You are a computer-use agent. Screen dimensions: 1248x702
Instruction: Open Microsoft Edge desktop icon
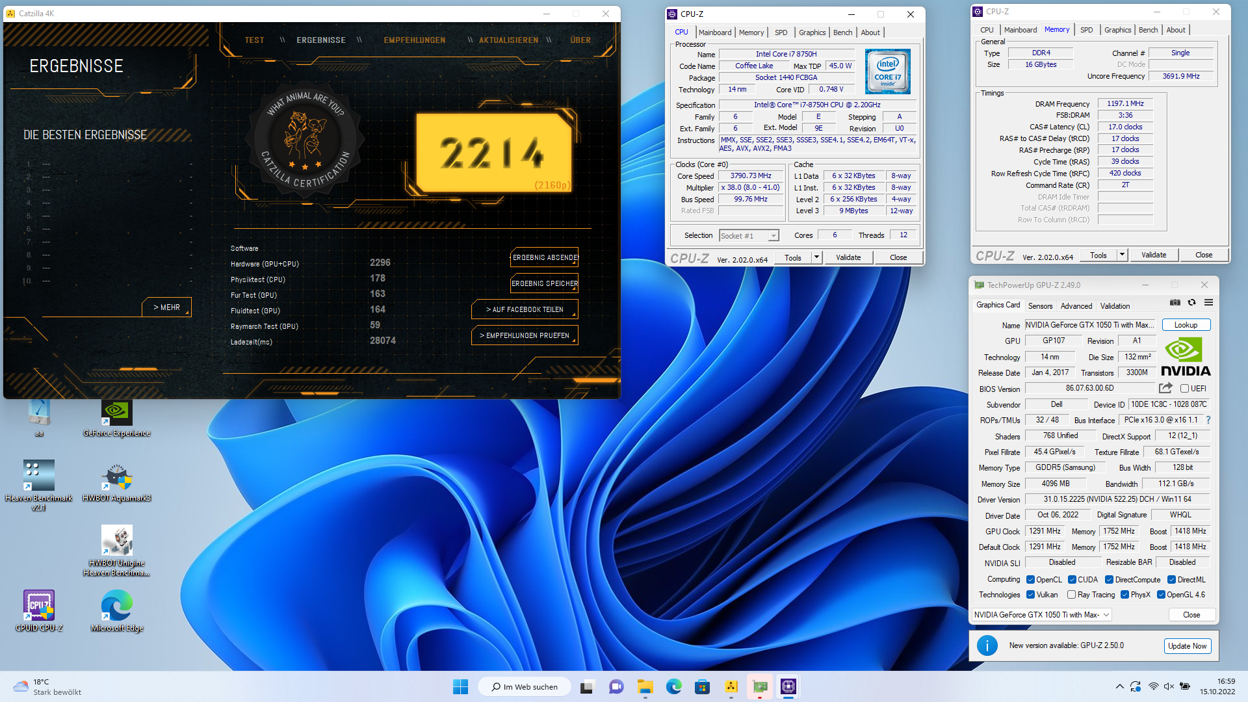point(117,611)
